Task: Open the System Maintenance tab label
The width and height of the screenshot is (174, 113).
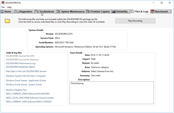Action: pyautogui.click(x=73, y=12)
